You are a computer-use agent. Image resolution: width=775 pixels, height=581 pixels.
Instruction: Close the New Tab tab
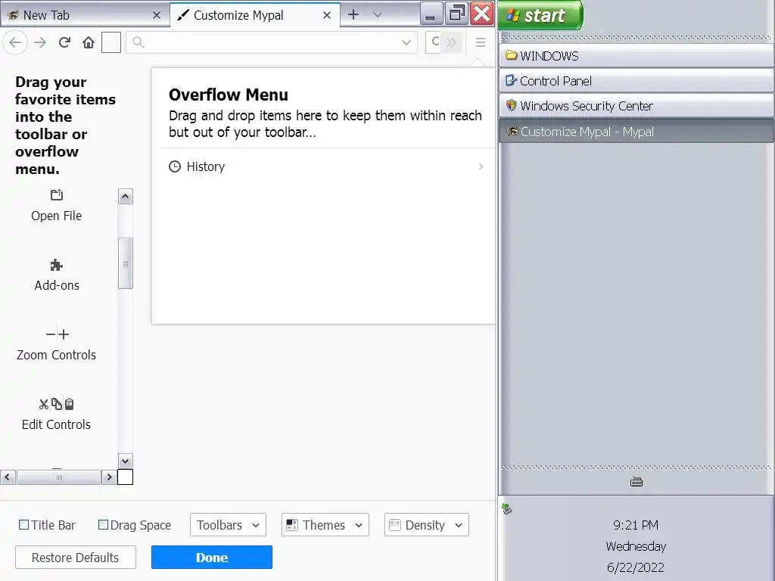point(157,15)
